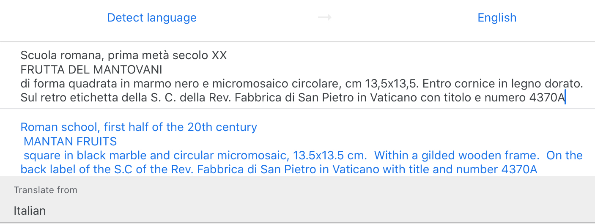This screenshot has height=224, width=595.
Task: Select Italian in the Translate from list
Action: [30, 210]
